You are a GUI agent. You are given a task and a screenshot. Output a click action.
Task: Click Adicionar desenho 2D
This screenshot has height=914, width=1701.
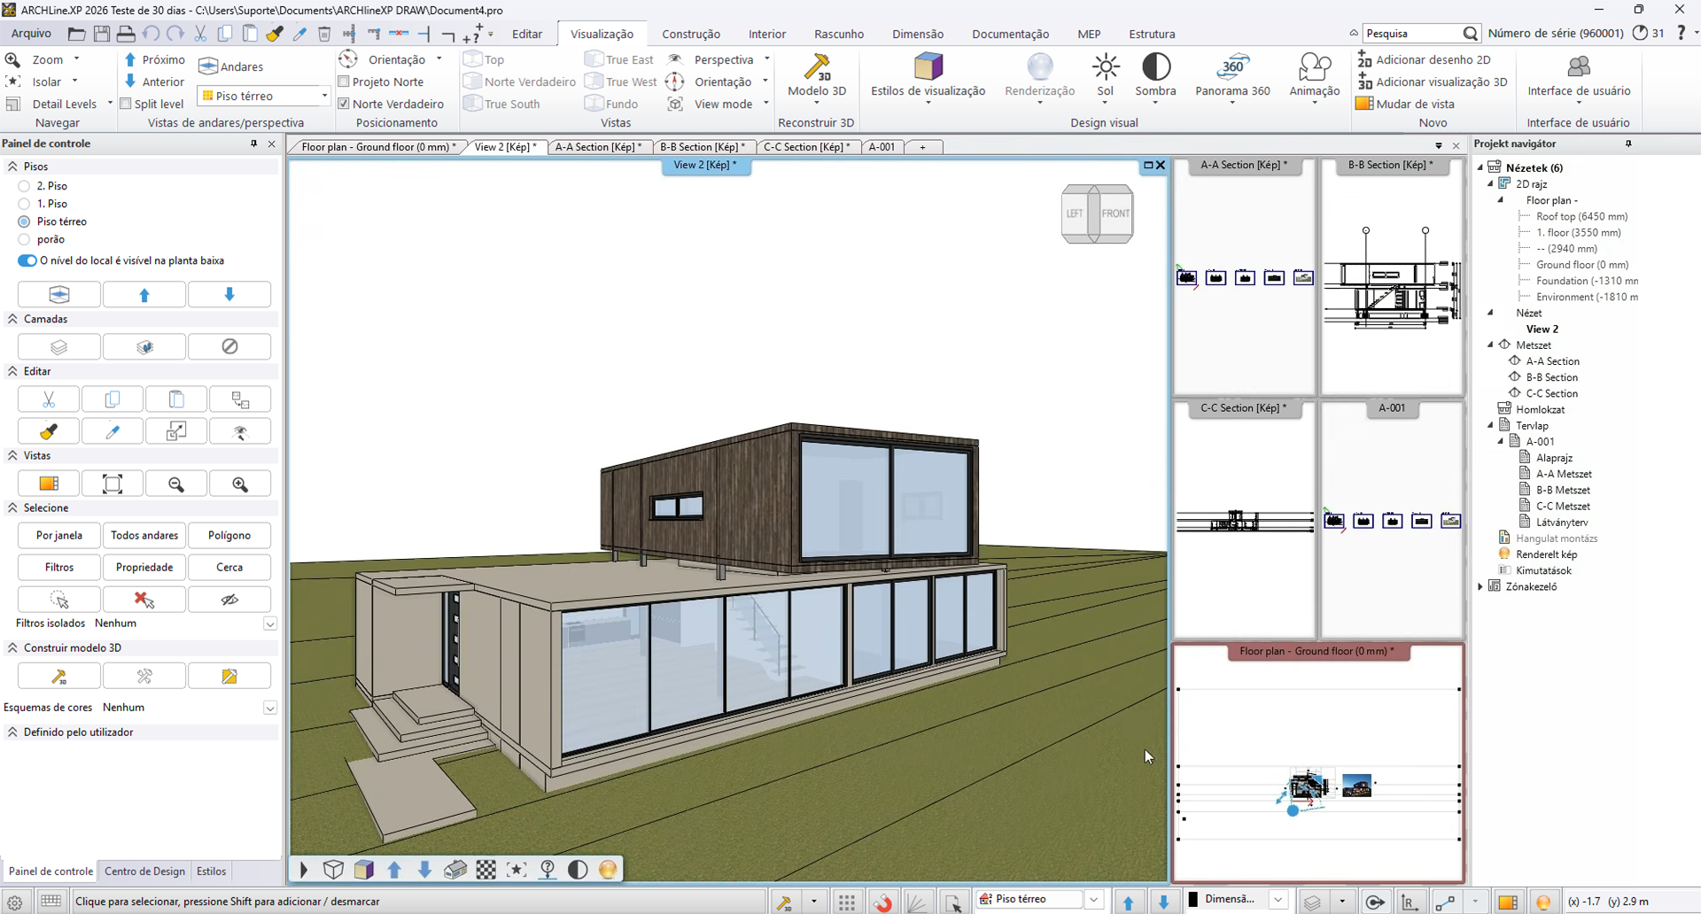1424,59
